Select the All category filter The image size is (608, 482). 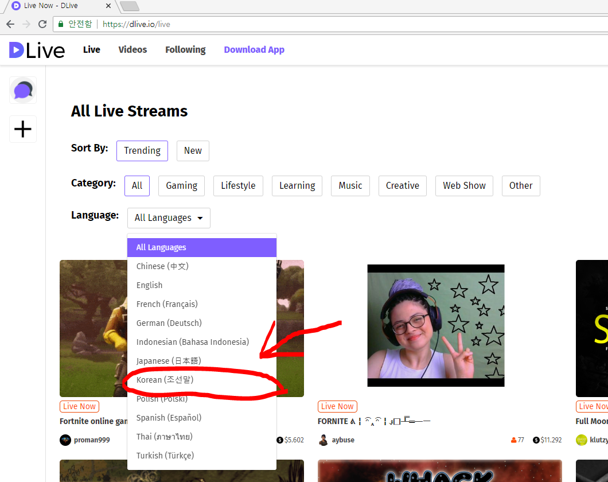click(x=137, y=186)
